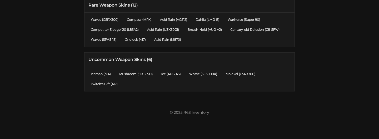Image resolution: width=379 pixels, height=139 pixels.
Task: Open the Dahlia (LMG-E) skin
Action: coord(207,20)
